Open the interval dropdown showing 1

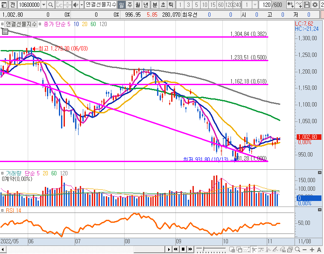click(255, 5)
